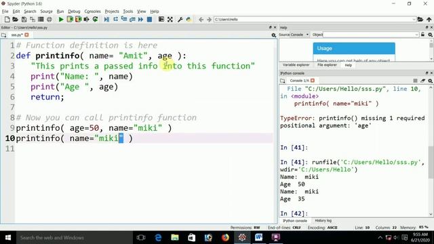Image resolution: width=434 pixels, height=244 pixels.
Task: Open the Source Console dropdown
Action: click(300, 35)
